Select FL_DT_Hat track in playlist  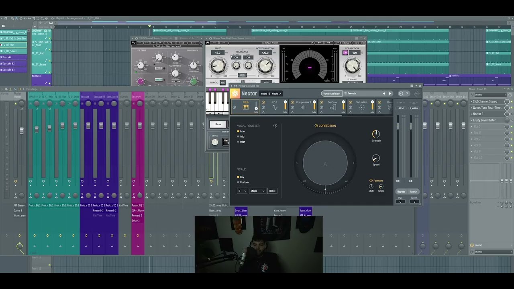(13, 45)
